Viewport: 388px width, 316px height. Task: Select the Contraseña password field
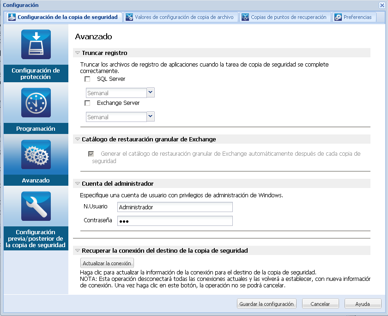[x=175, y=221]
